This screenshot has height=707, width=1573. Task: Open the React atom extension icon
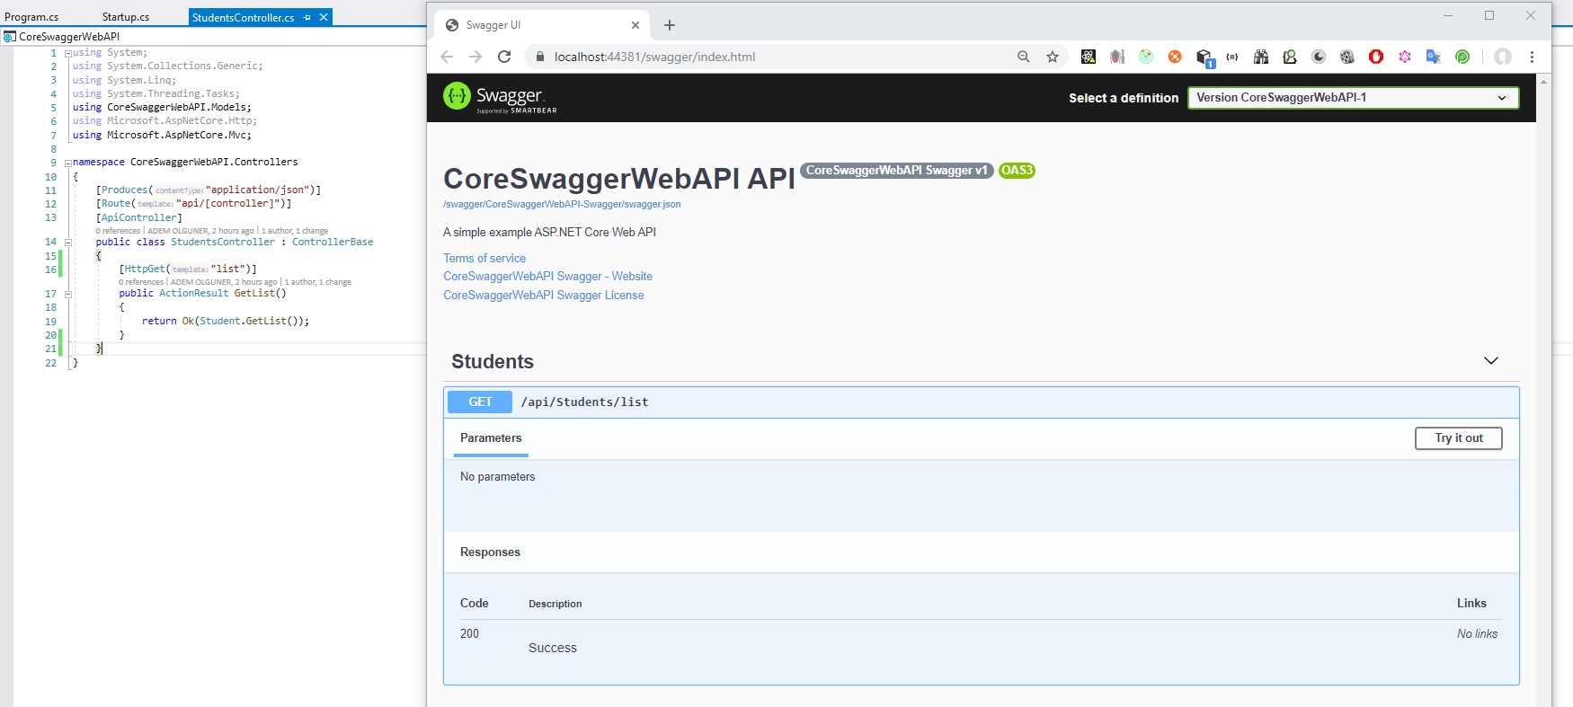coord(1089,57)
